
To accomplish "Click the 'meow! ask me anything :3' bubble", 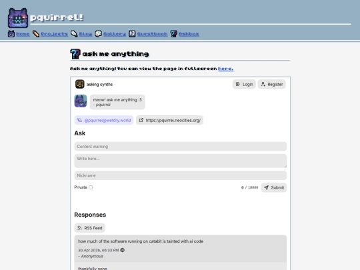I will point(117,102).
